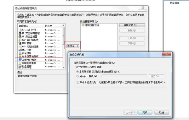This screenshot has height=120, width=189.
Task: Click the 本地用户和组 icon
Action: click(x=20, y=60)
